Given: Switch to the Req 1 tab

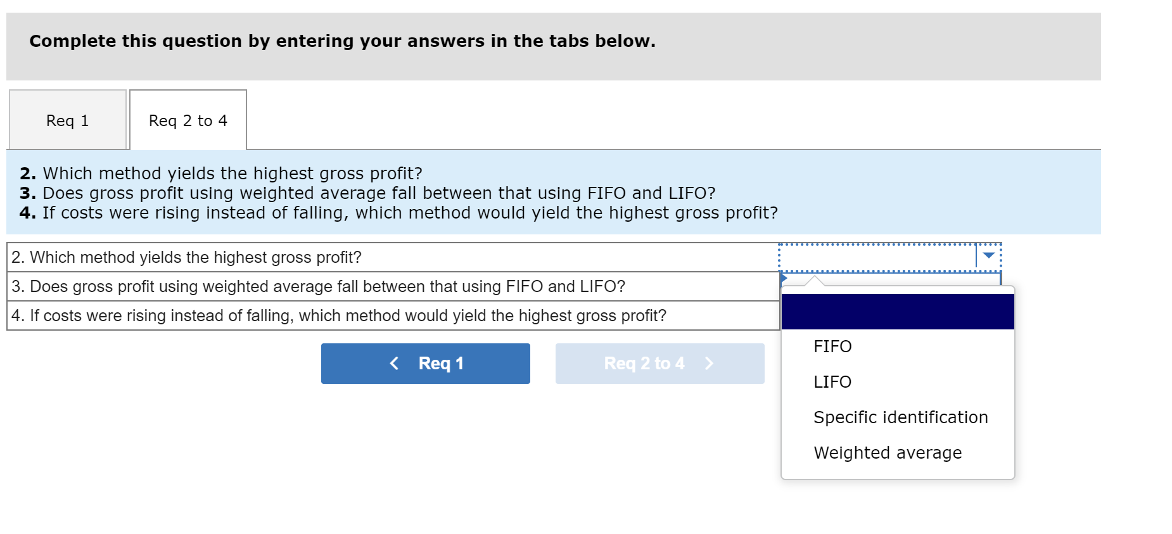Looking at the screenshot, I should click(67, 120).
